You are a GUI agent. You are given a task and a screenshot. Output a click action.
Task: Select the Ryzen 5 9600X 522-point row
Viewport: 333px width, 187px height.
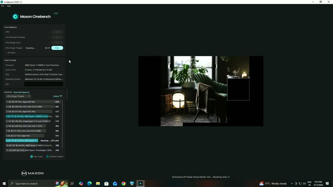[x=33, y=116]
